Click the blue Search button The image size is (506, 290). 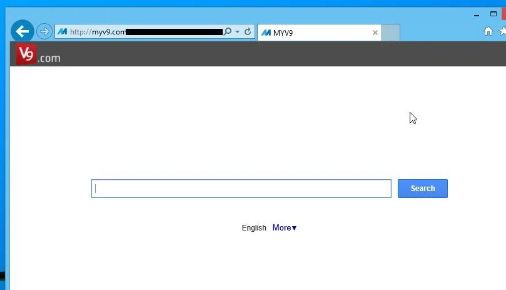click(x=422, y=189)
